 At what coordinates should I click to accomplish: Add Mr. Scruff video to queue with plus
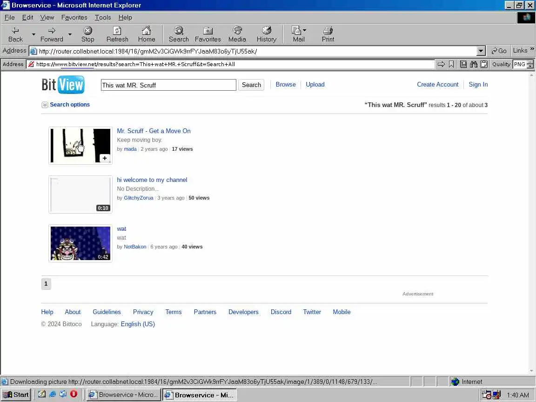[x=105, y=158]
